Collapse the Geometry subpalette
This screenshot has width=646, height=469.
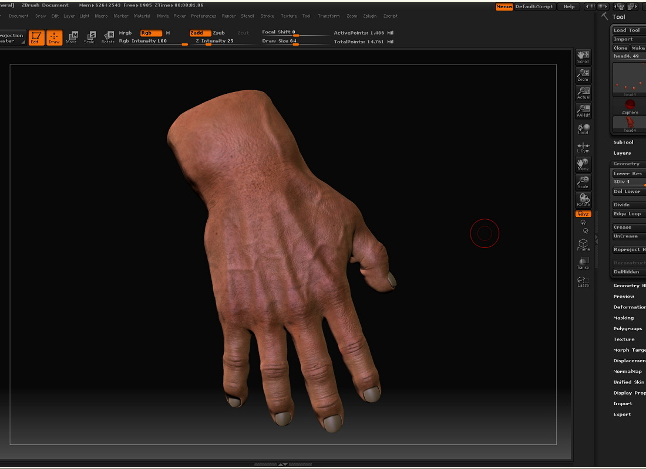point(627,164)
